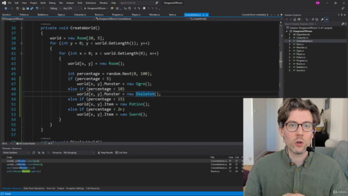The width and height of the screenshot is (348, 196).
Task: Open the PW user account badge
Action: (318, 3)
